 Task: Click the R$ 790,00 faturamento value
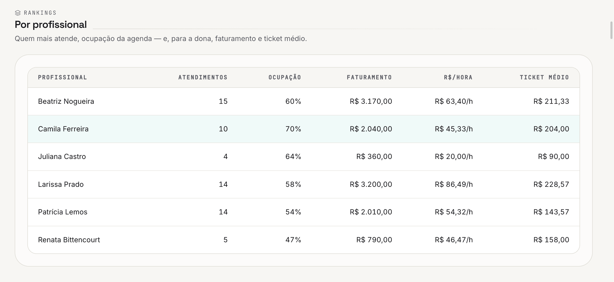tap(374, 240)
